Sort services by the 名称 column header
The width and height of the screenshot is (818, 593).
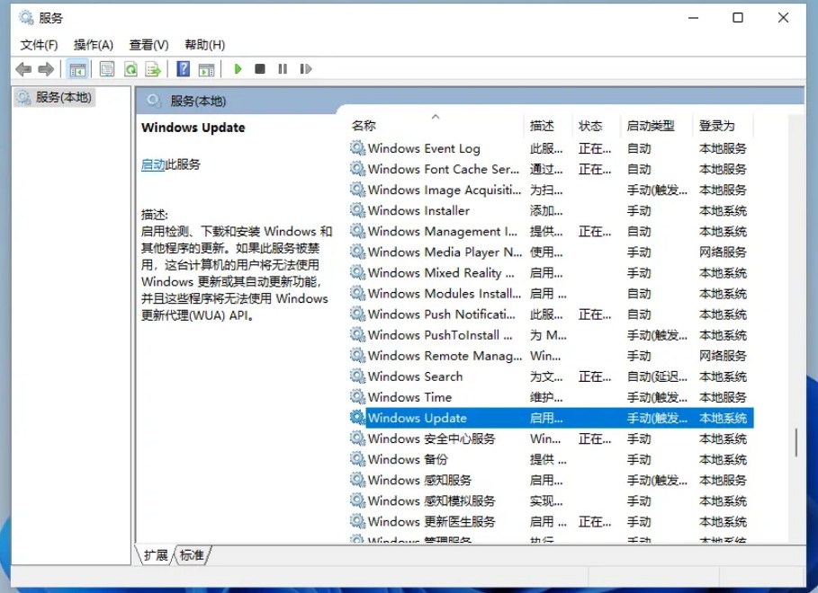coord(436,126)
